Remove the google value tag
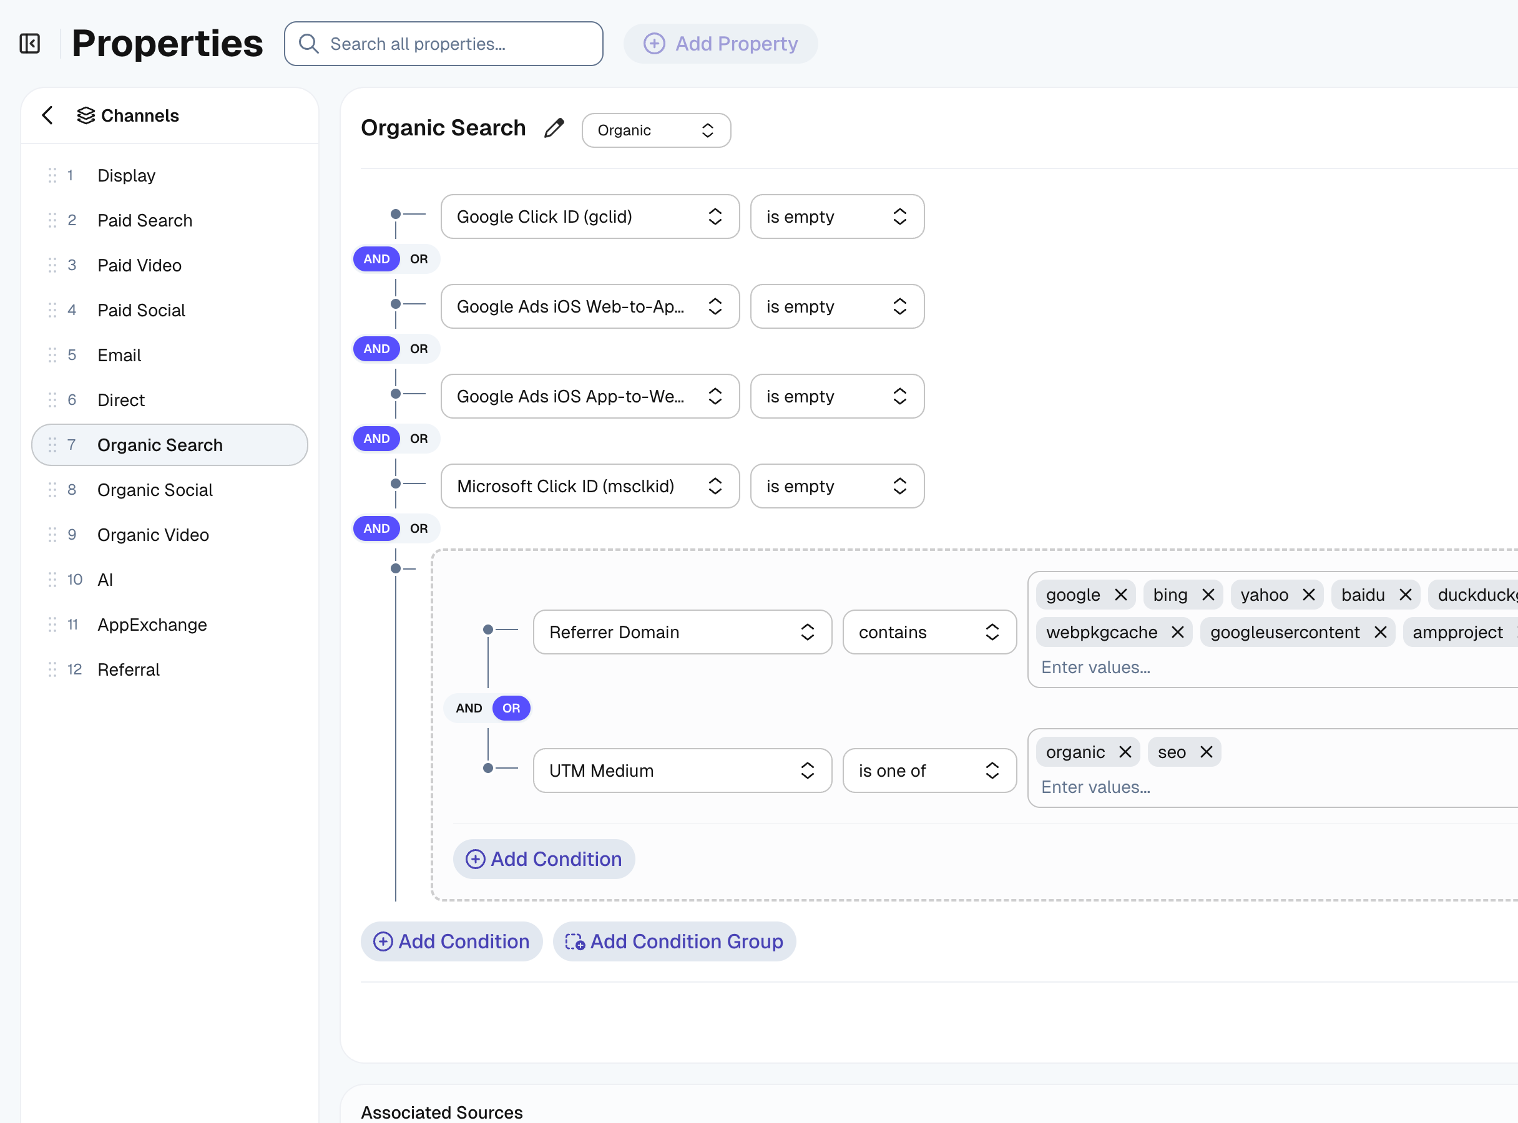The width and height of the screenshot is (1518, 1123). pos(1121,594)
